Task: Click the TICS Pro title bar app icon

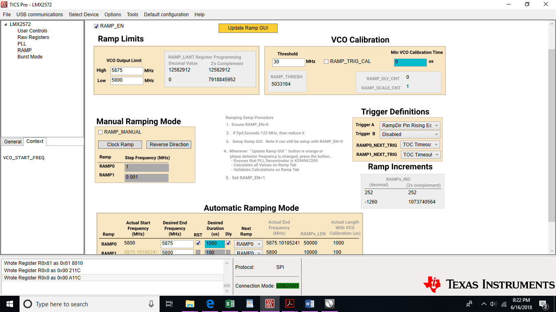Action: coord(4,4)
